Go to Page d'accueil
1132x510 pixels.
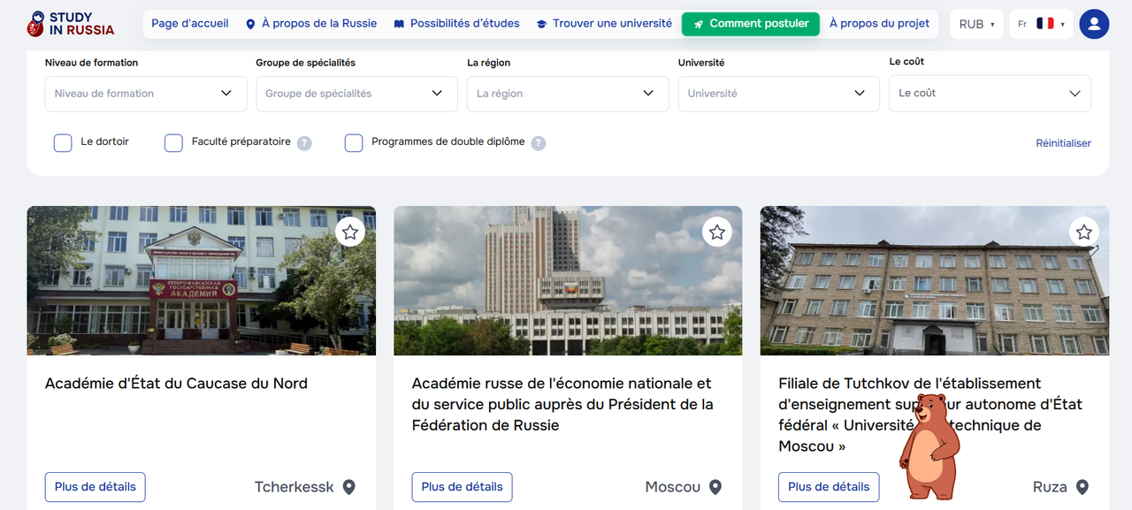click(x=190, y=24)
